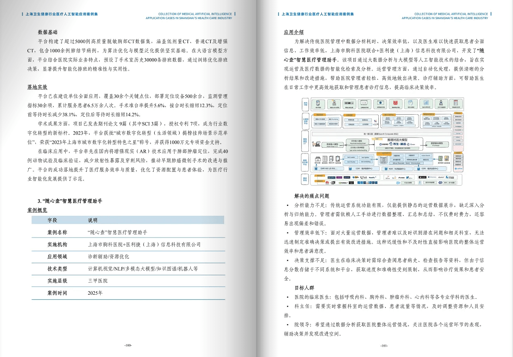Click the EMR HIS LIS RIS box

[x=328, y=169]
